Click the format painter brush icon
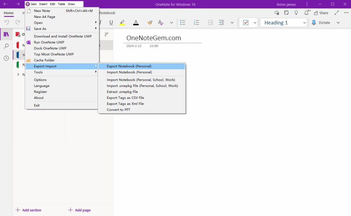Image resolution: width=351 pixels, height=216 pixels. tap(150, 23)
